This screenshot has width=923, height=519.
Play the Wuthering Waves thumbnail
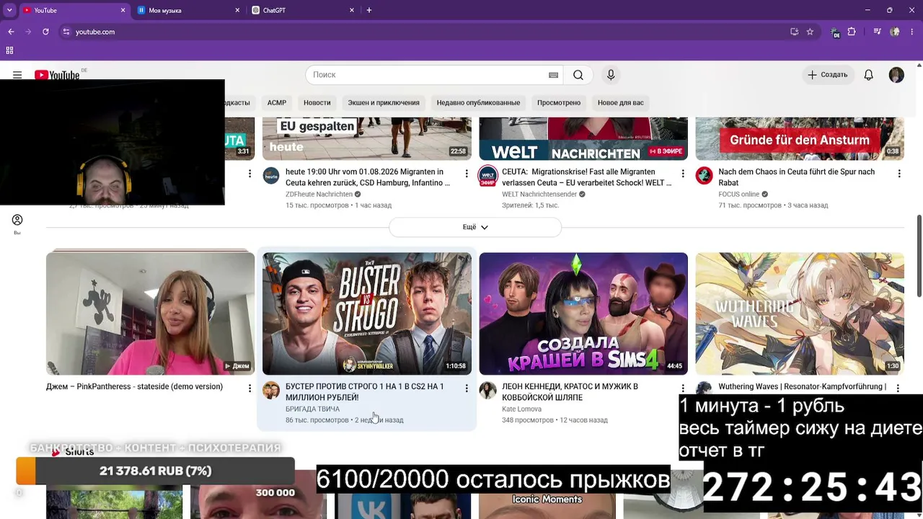[800, 314]
